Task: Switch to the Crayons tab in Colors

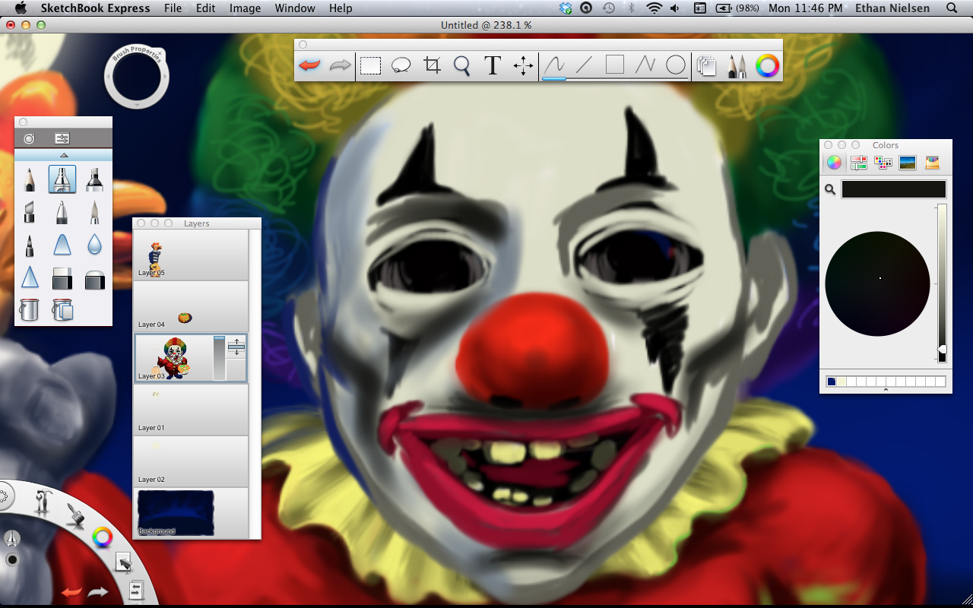Action: (932, 162)
